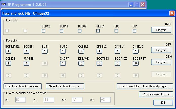Program the lock bits 0xFF

click(x=161, y=30)
